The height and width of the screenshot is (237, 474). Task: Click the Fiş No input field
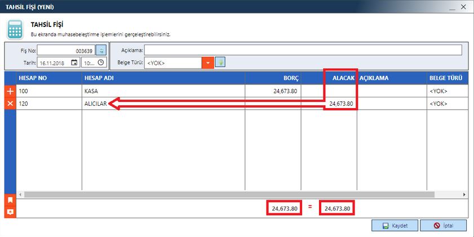point(65,50)
